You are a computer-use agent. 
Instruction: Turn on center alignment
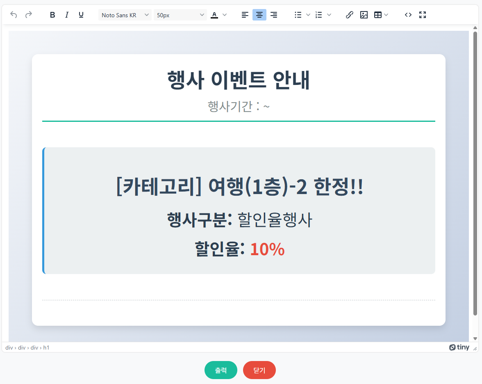pos(259,15)
